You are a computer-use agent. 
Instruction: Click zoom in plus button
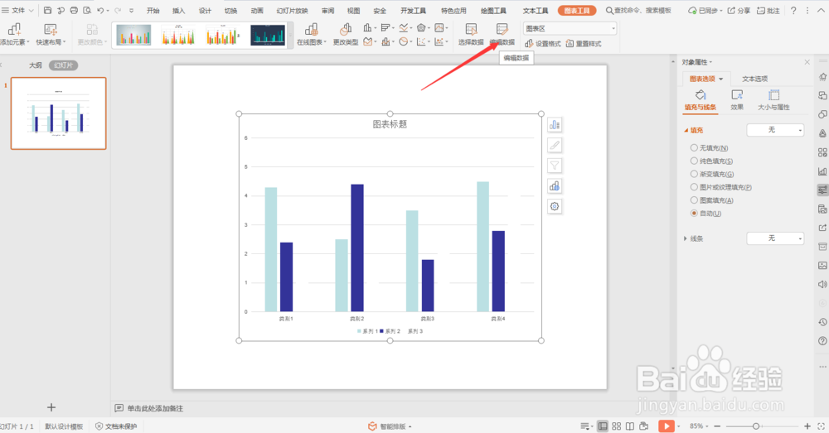(x=807, y=426)
